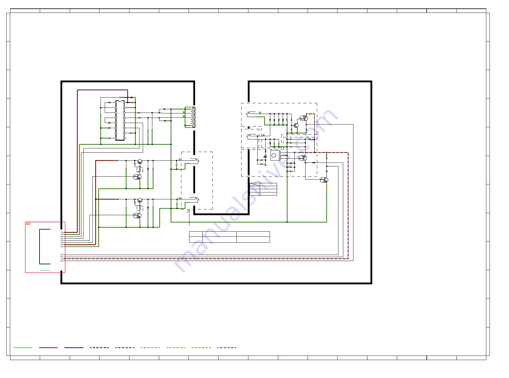
Task: Click the small table with the diagonal-split header
Action: [263, 189]
